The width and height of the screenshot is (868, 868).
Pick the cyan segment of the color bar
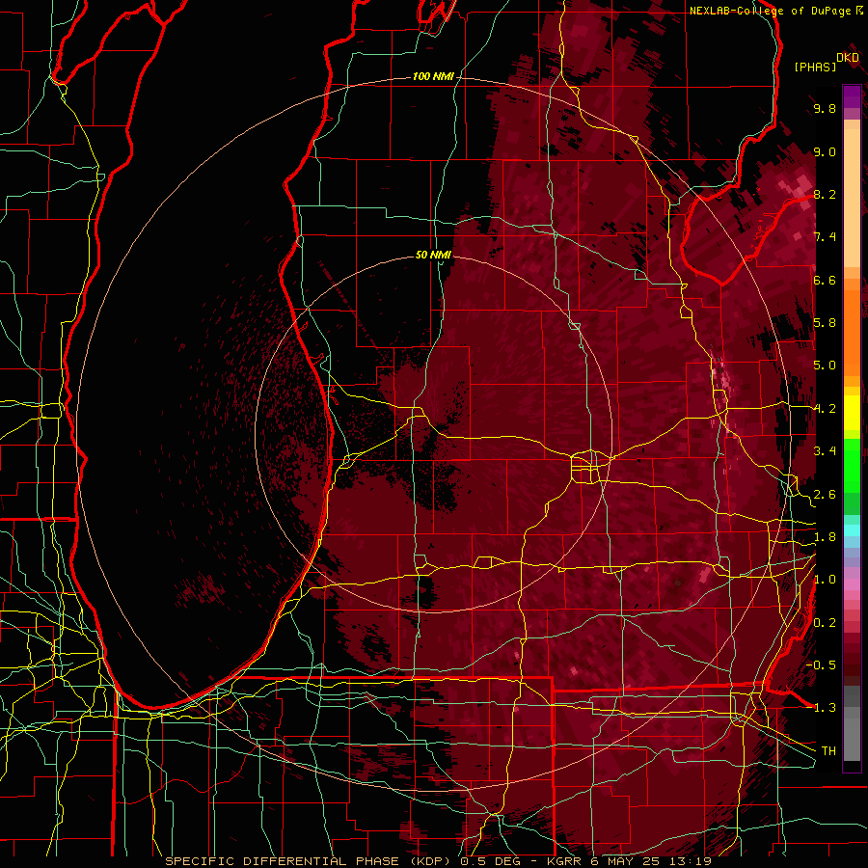(852, 530)
